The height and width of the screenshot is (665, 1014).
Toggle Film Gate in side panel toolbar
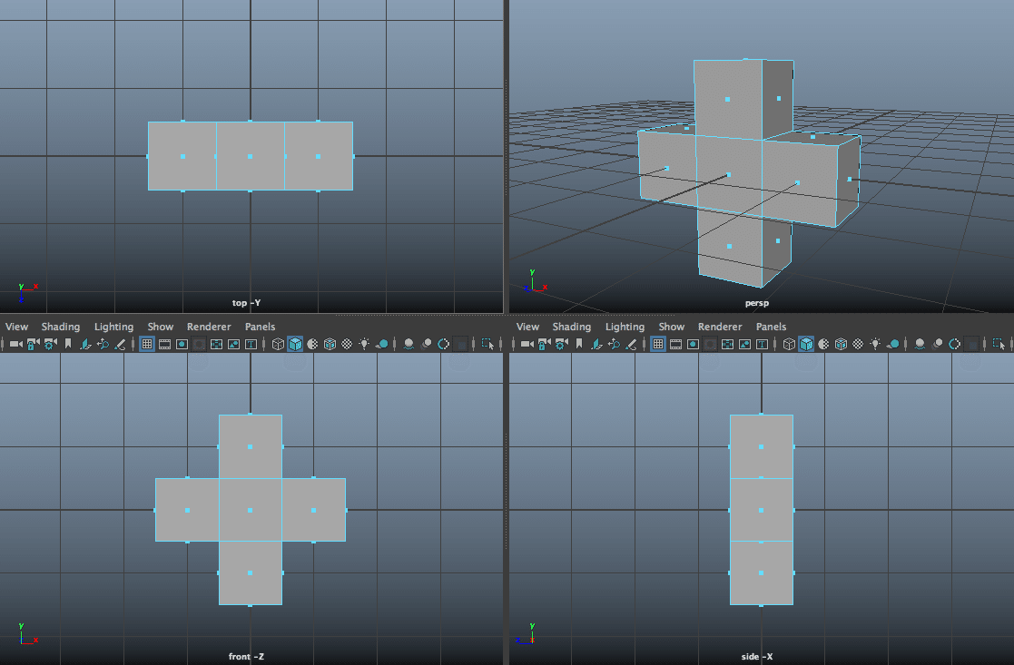pos(675,344)
